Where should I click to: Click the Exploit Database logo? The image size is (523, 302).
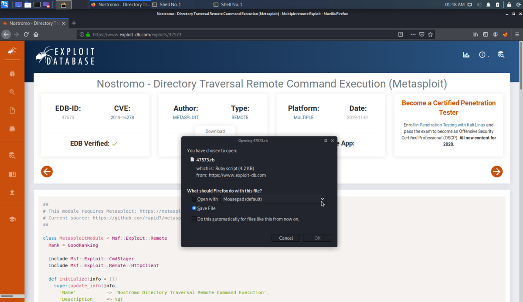tap(65, 55)
